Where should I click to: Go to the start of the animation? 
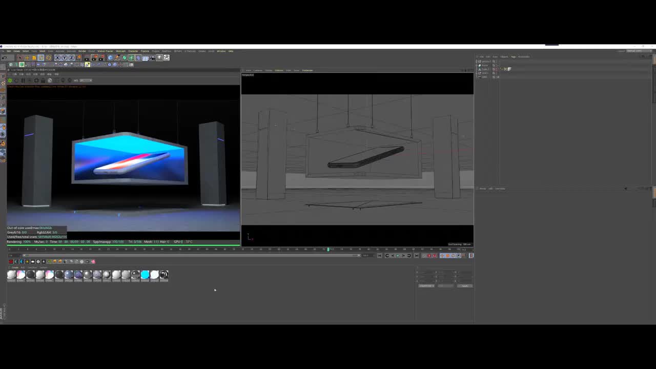380,256
